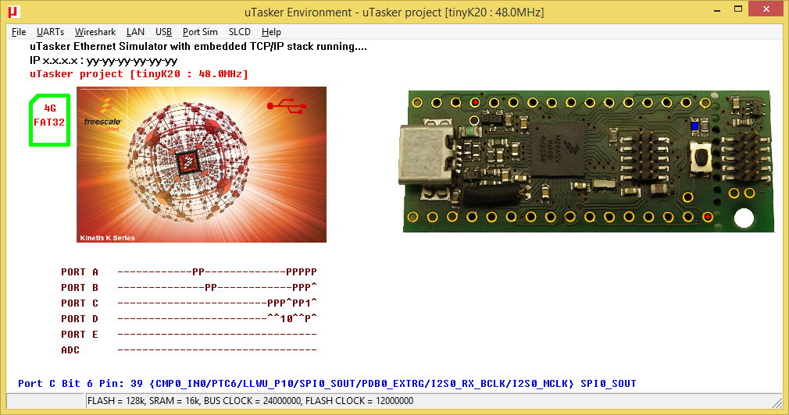Image resolution: width=789 pixels, height=415 pixels.
Task: Click the green 4G FAT32 SD card icon
Action: click(50, 120)
